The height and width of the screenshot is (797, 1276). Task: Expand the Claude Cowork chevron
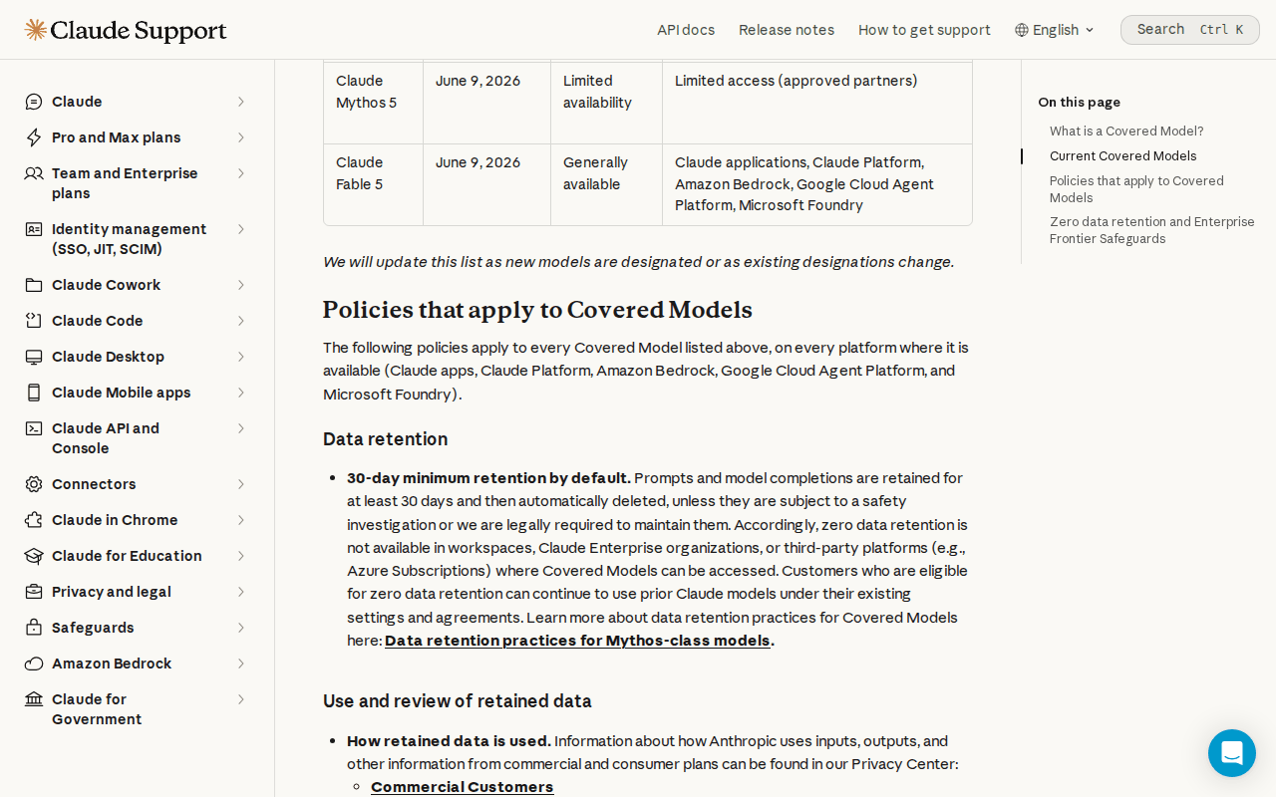click(x=240, y=285)
